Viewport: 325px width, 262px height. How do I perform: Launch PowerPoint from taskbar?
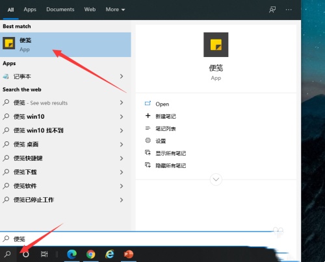pos(129,254)
